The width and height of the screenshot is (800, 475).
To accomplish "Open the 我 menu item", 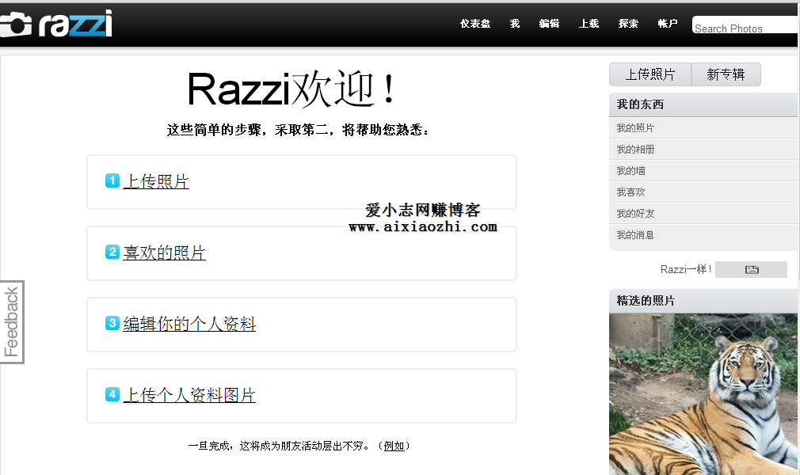I will (x=514, y=24).
